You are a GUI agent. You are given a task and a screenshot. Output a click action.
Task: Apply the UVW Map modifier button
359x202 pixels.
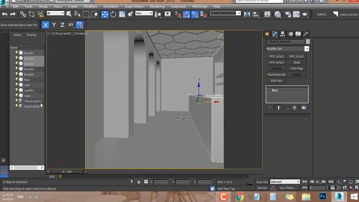[297, 68]
